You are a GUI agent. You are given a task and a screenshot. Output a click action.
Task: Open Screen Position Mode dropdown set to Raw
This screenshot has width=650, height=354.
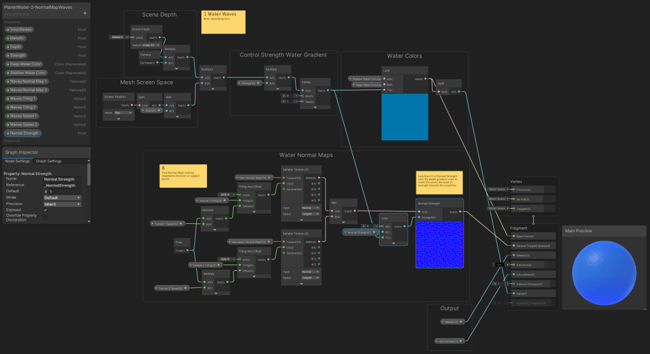click(x=122, y=112)
